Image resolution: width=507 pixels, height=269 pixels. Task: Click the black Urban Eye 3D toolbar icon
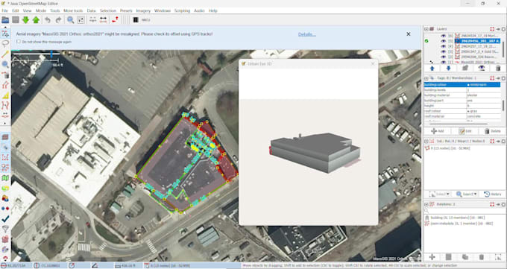click(x=136, y=19)
